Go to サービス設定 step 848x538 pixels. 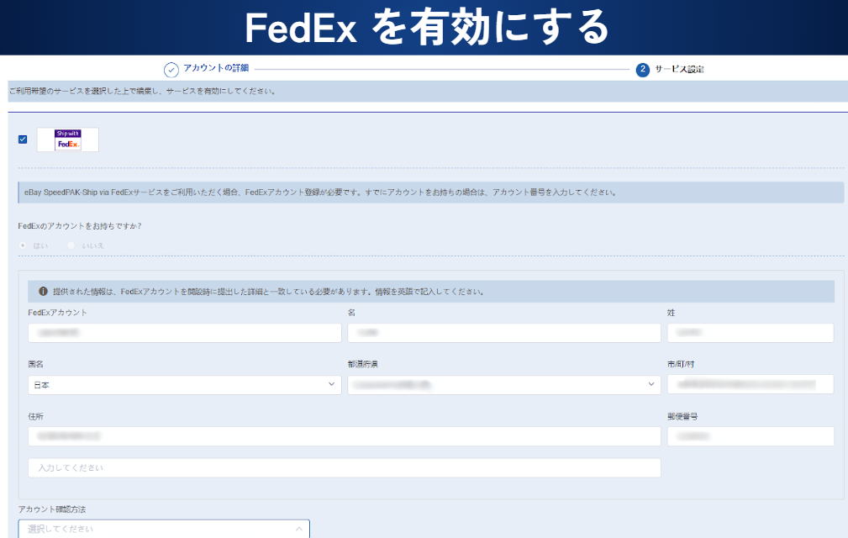[x=679, y=70]
